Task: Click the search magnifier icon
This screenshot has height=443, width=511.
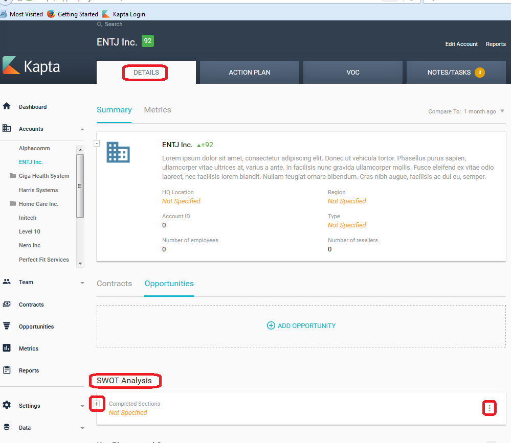Action: click(x=100, y=25)
